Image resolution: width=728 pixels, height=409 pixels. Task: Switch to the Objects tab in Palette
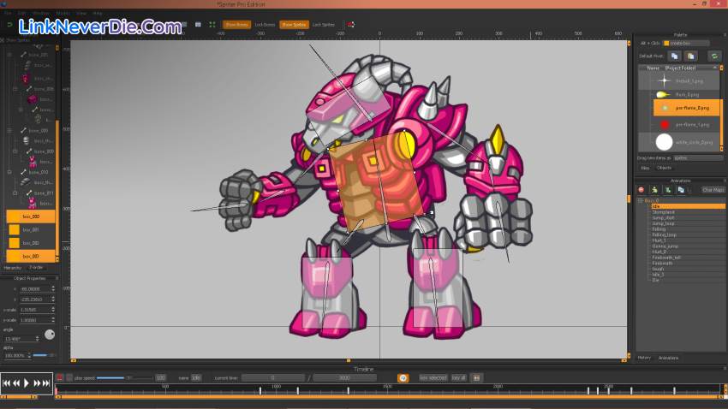click(664, 168)
